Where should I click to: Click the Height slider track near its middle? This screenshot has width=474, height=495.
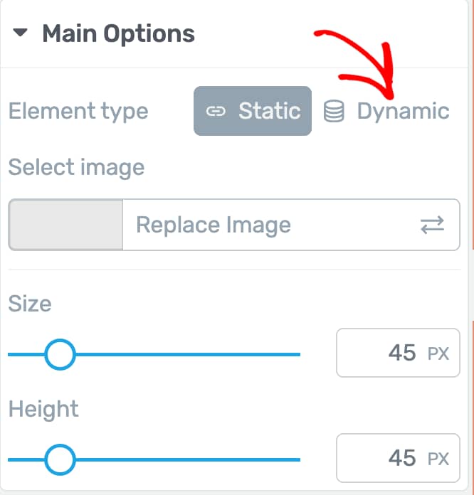(x=154, y=459)
